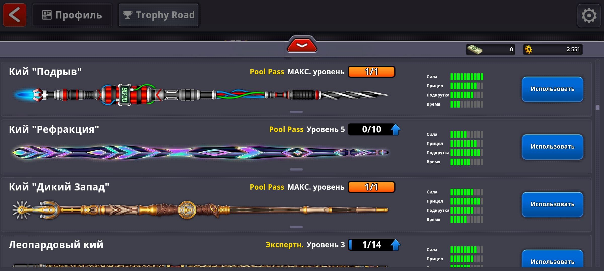Use the Рефракция cue
Screen dimensions: 604x271
coord(552,147)
